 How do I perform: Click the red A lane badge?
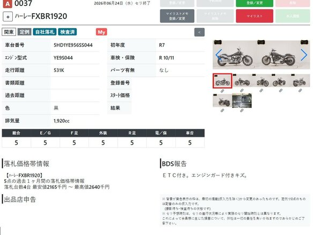8,4
